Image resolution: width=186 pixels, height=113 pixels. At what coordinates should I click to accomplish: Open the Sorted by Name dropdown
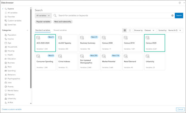click(x=170, y=30)
